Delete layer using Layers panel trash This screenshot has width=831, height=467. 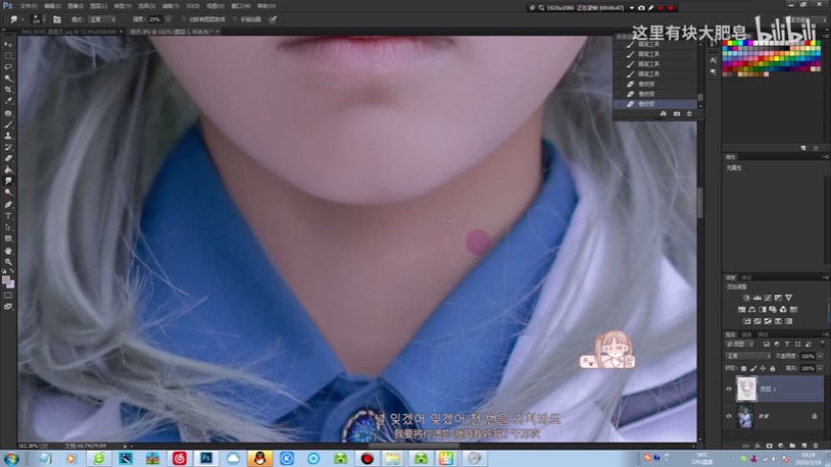[816, 446]
